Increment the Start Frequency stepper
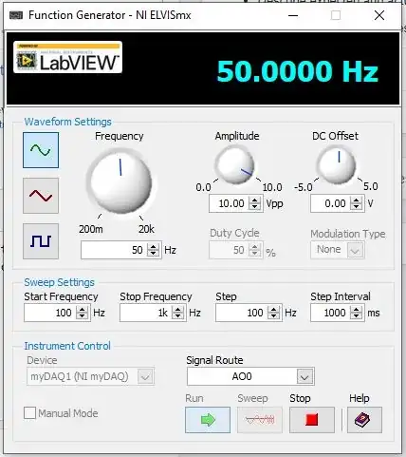The width and height of the screenshot is (406, 457). pyautogui.click(x=83, y=310)
